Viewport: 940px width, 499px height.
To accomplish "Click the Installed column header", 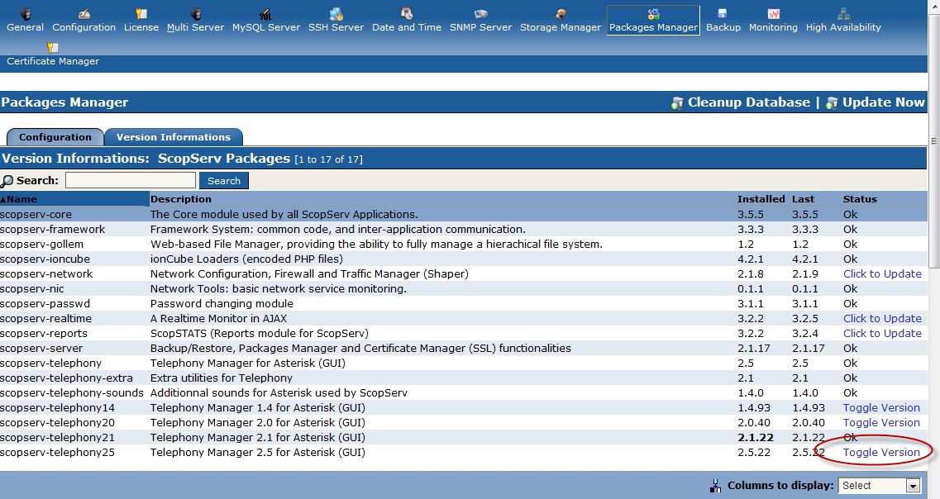I will [761, 199].
